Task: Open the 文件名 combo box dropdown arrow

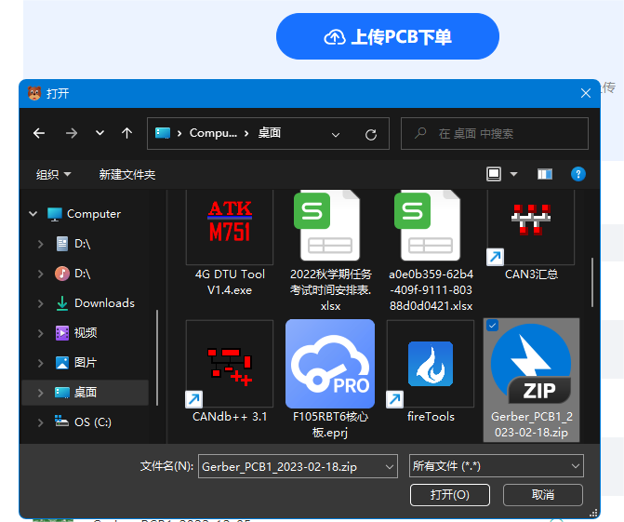Action: (x=390, y=467)
